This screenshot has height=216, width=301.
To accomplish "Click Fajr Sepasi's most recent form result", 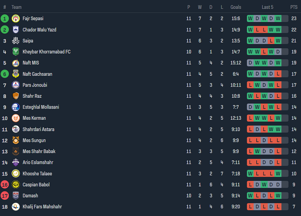I will [x=278, y=19].
